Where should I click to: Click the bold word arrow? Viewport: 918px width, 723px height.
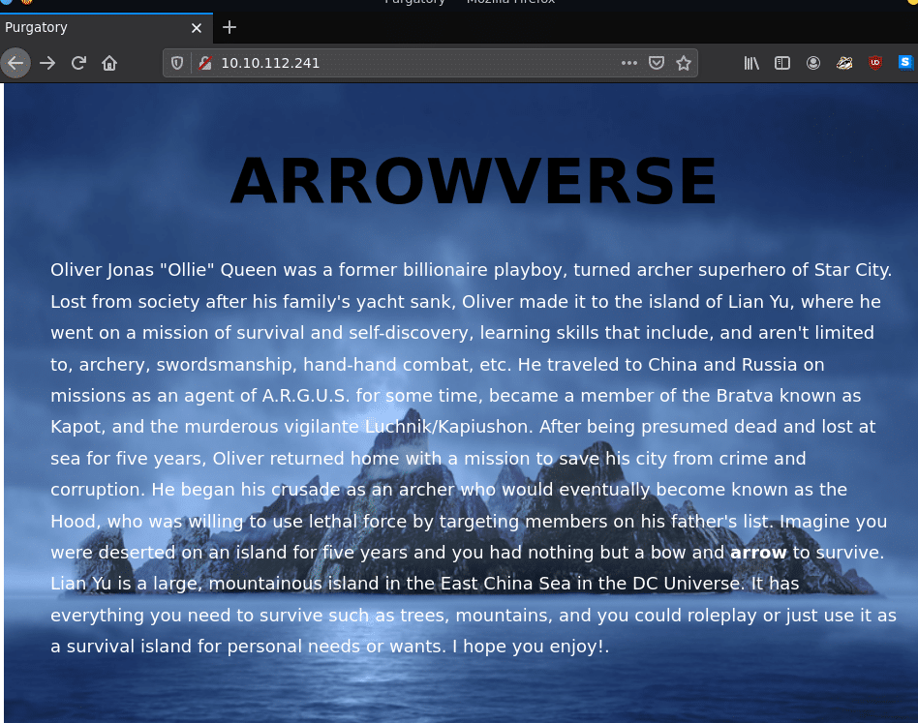(x=758, y=553)
